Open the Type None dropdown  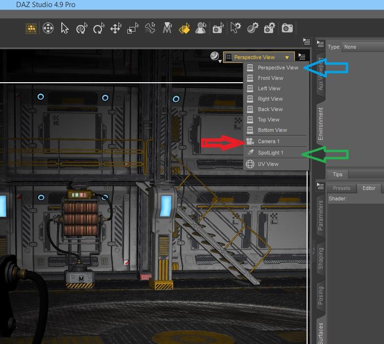(x=363, y=47)
